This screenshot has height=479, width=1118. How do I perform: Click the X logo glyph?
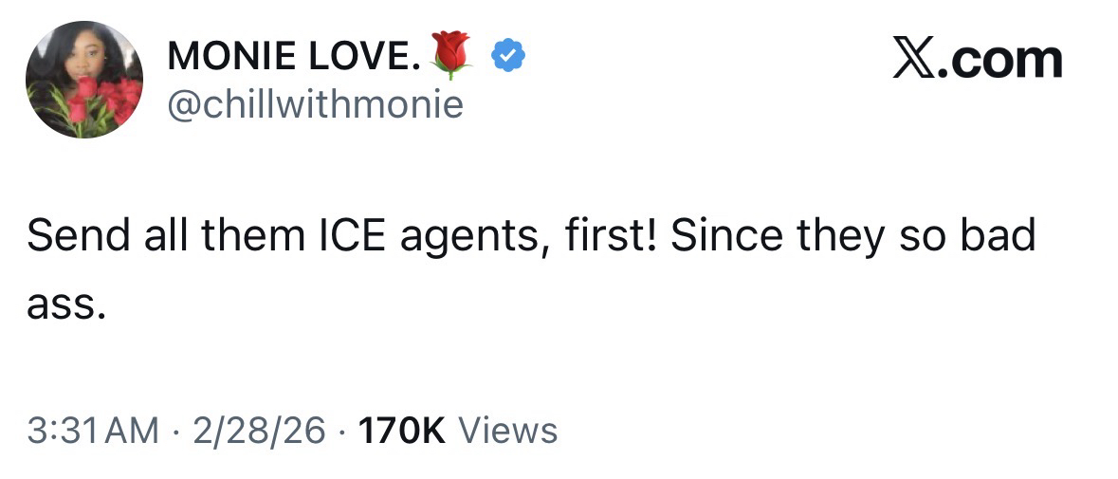(911, 58)
